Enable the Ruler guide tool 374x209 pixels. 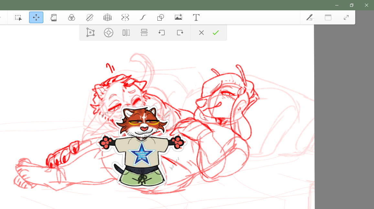click(x=90, y=18)
